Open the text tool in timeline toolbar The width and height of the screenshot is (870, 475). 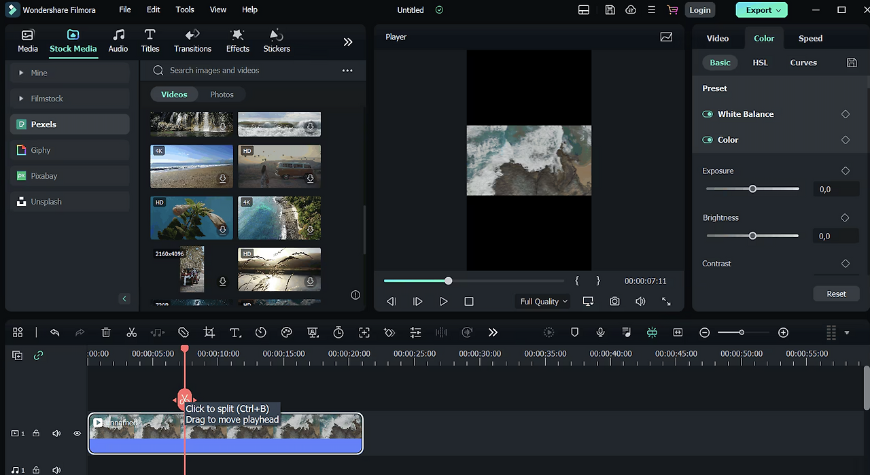click(x=235, y=332)
